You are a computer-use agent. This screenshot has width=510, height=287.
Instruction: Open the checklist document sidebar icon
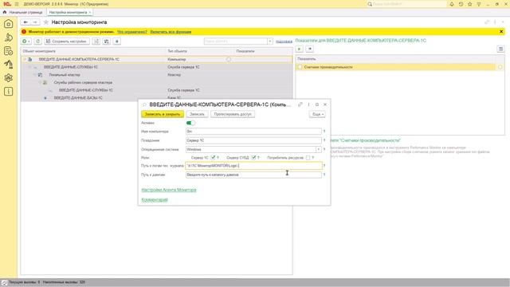9,51
